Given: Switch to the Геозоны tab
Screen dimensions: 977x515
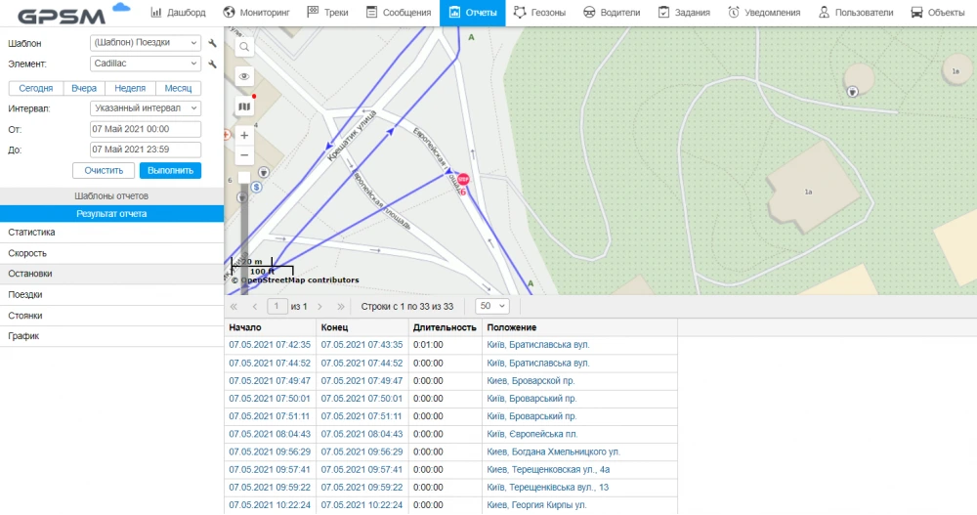Looking at the screenshot, I should pos(539,13).
